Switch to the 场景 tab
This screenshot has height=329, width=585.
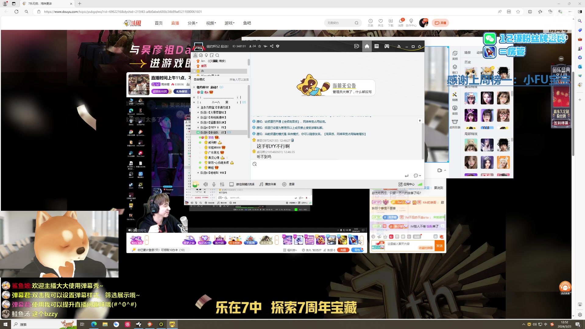[467, 53]
